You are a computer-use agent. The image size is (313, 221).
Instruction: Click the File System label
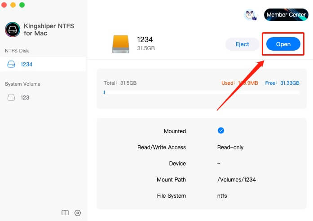click(171, 196)
